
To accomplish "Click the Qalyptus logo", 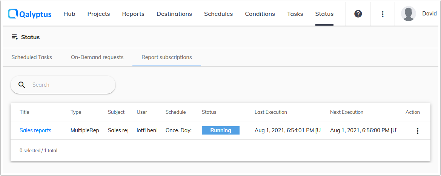I will point(30,14).
